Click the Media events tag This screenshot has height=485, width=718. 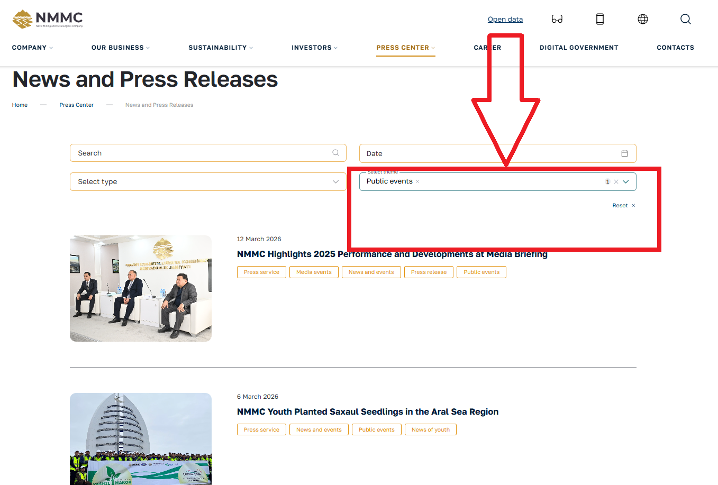click(314, 272)
